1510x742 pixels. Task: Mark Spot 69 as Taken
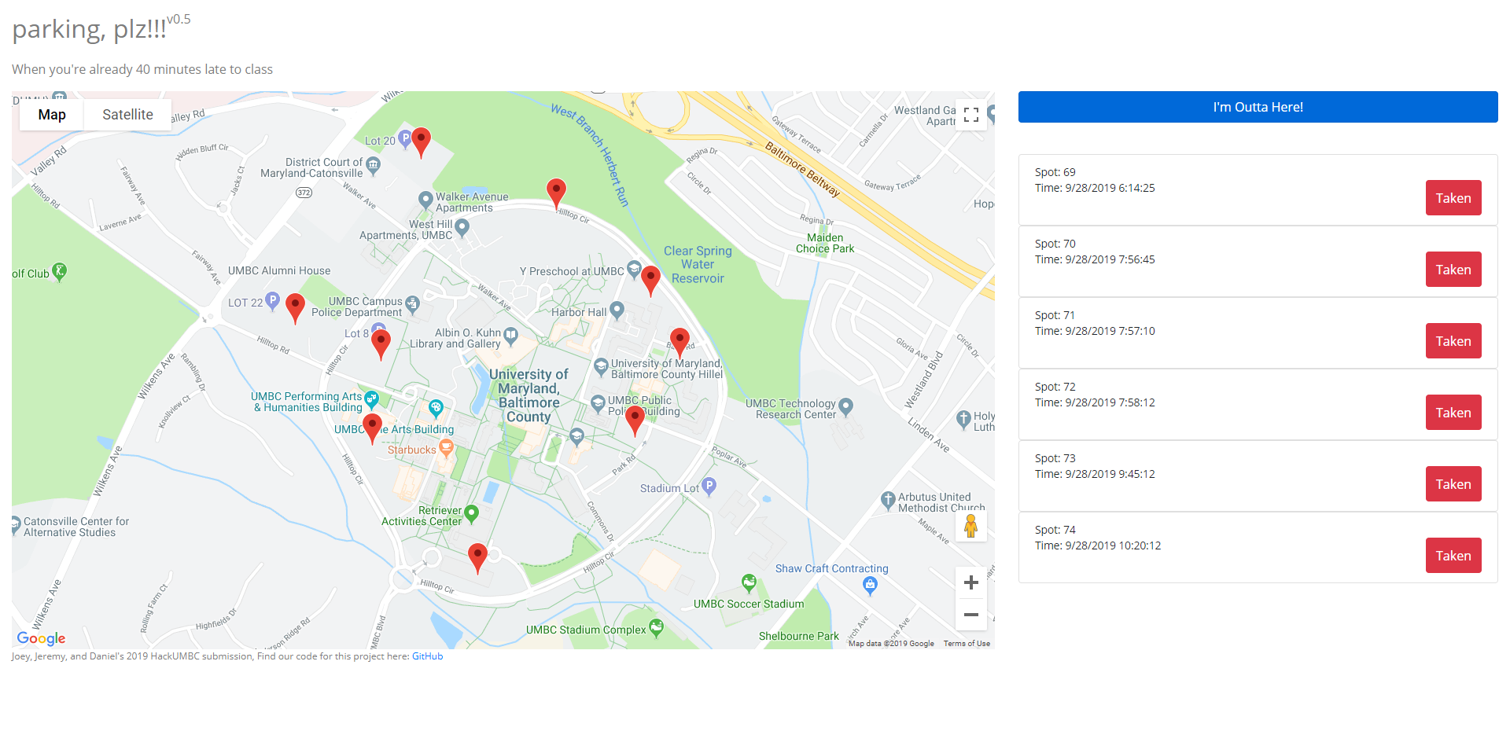(x=1453, y=198)
